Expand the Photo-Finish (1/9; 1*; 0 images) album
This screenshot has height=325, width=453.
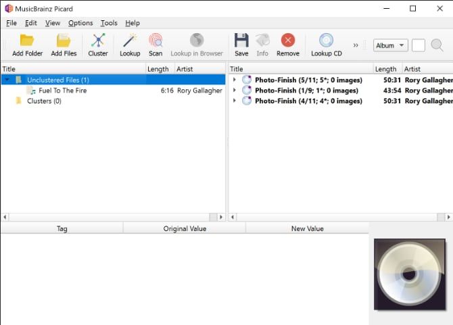pos(235,90)
